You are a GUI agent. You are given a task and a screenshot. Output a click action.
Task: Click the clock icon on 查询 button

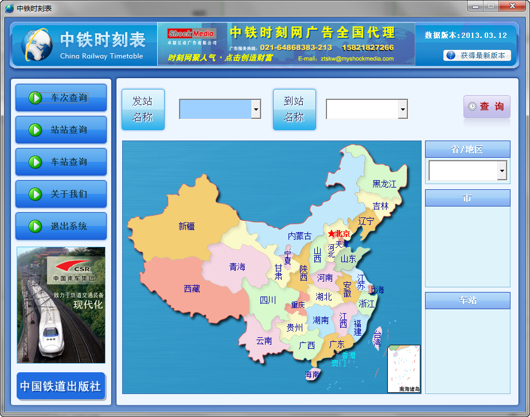click(x=472, y=107)
